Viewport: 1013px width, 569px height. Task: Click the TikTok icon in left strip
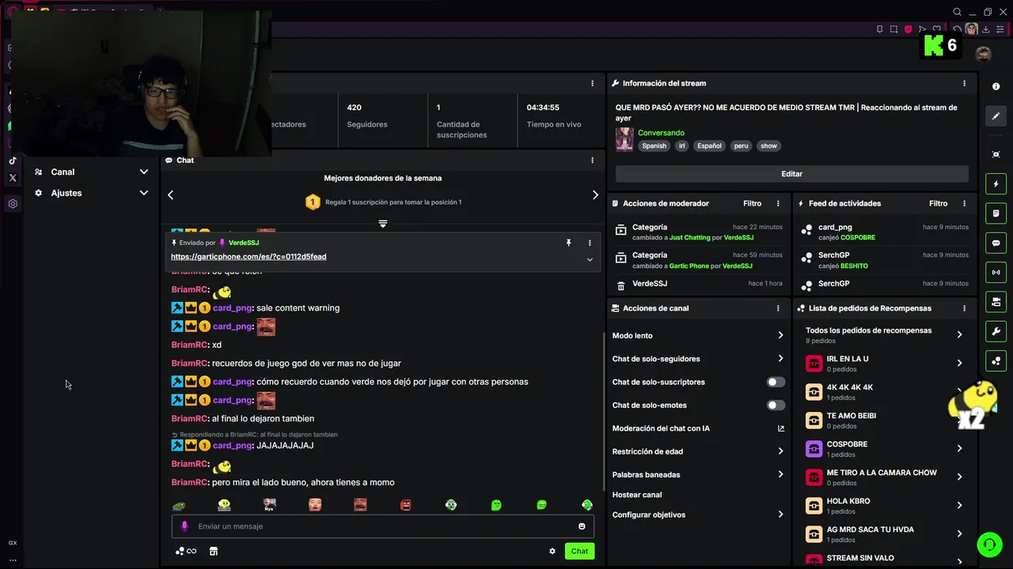point(13,160)
